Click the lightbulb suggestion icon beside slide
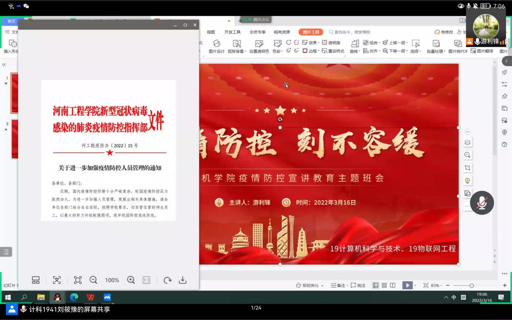 [468, 181]
